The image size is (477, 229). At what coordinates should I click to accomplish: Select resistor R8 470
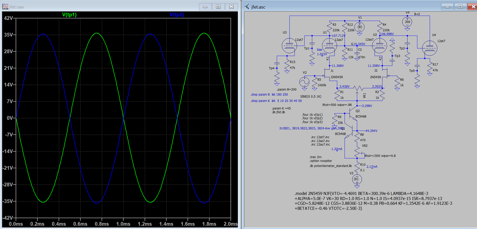[x=357, y=137]
